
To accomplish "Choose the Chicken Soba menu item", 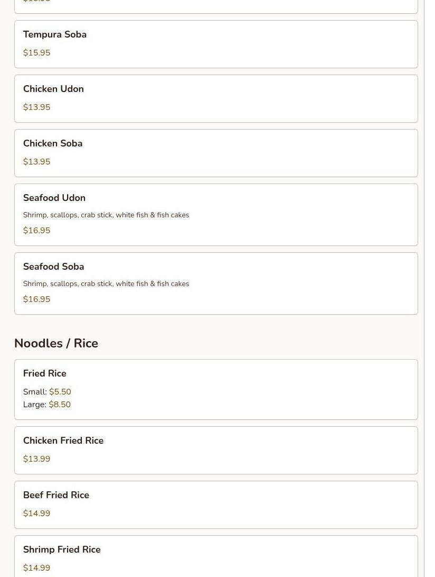I will point(53,144).
